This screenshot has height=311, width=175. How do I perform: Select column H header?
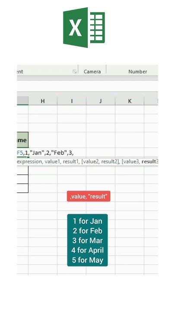[43, 101]
